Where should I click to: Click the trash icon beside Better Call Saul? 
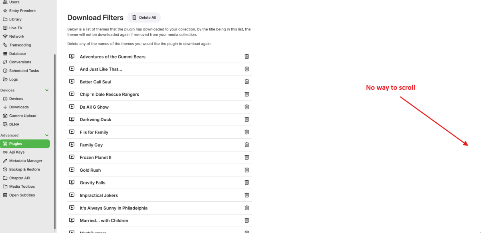click(x=247, y=81)
